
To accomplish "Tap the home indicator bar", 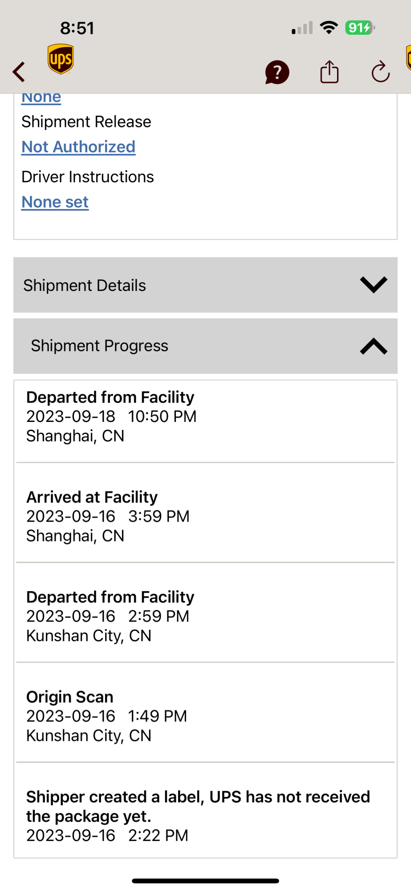I will click(205, 881).
